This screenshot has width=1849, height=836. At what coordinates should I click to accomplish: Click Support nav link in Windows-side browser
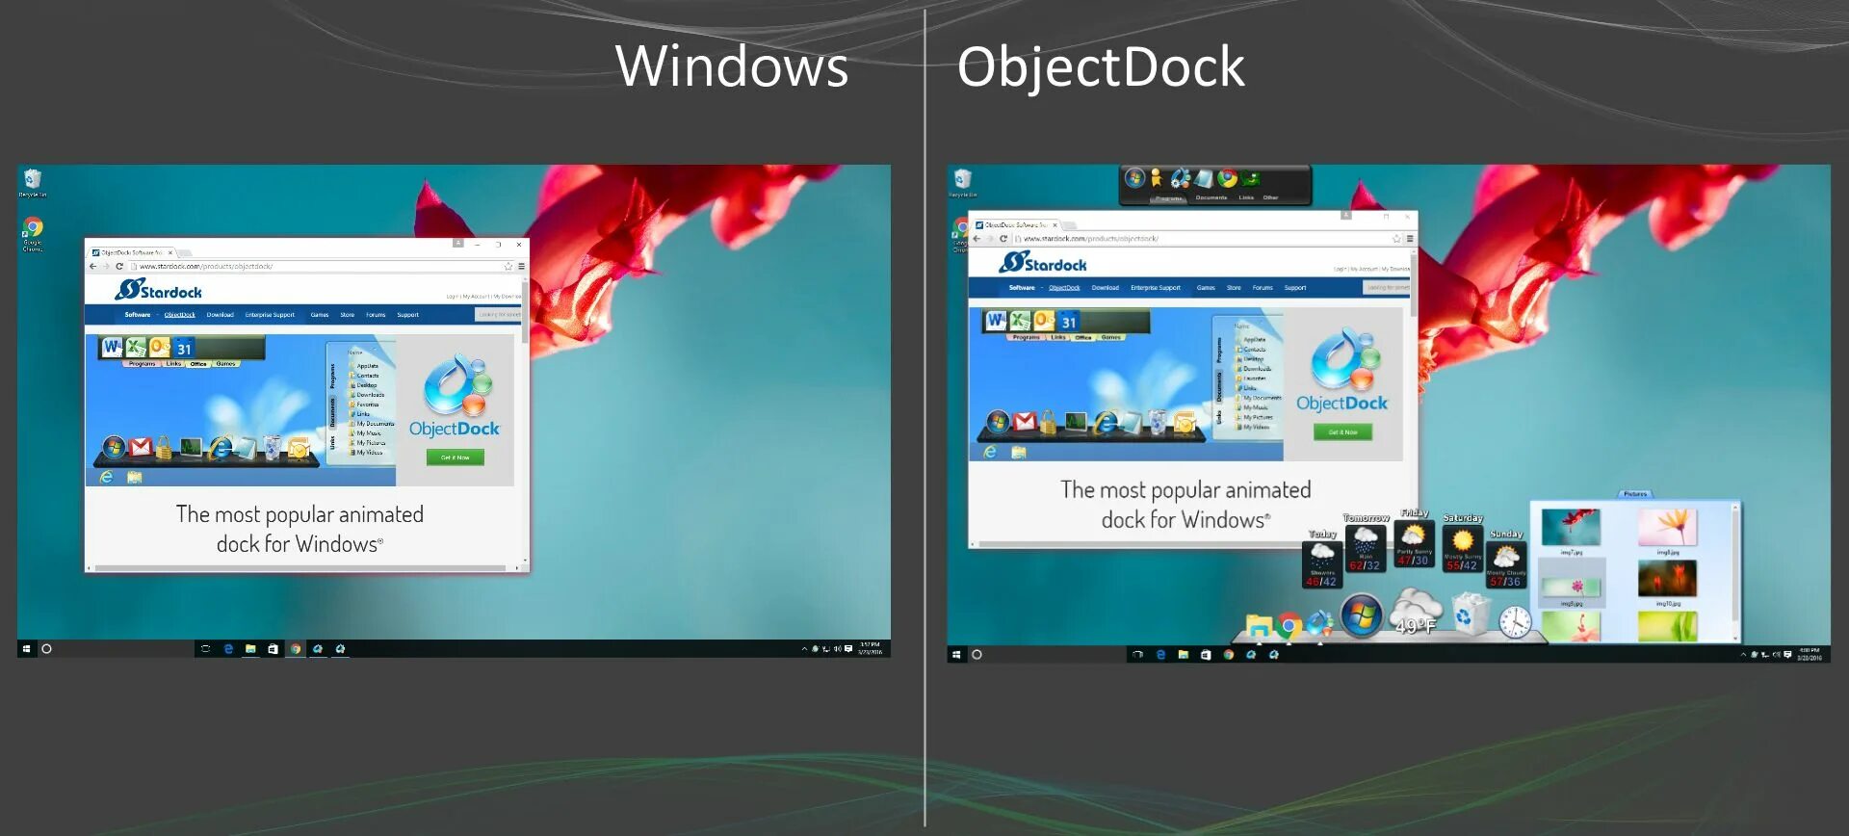tap(408, 315)
